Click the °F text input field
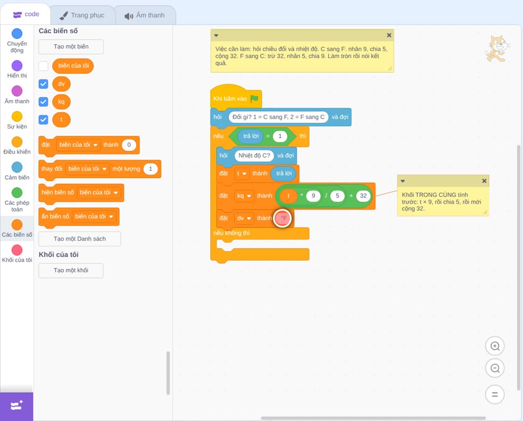 point(283,218)
